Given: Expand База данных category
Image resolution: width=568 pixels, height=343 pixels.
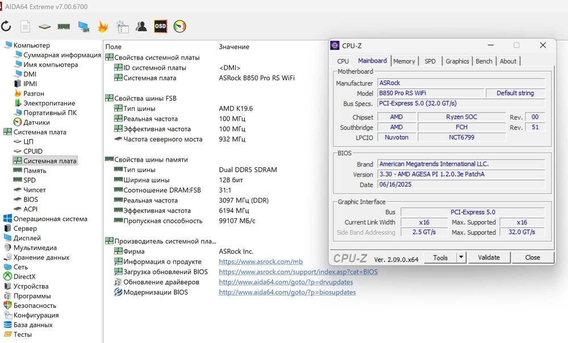Looking at the screenshot, I should 33,324.
